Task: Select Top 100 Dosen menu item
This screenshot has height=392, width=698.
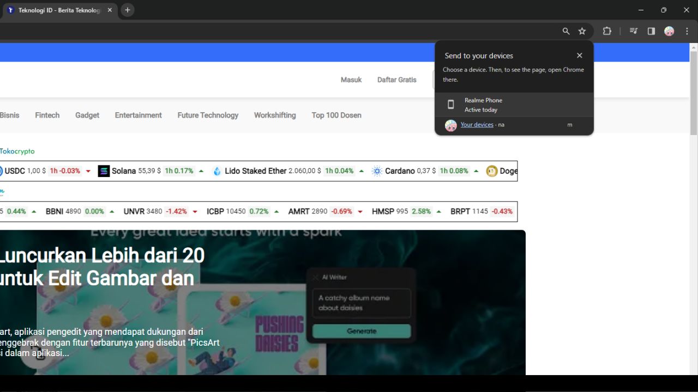Action: pyautogui.click(x=336, y=115)
